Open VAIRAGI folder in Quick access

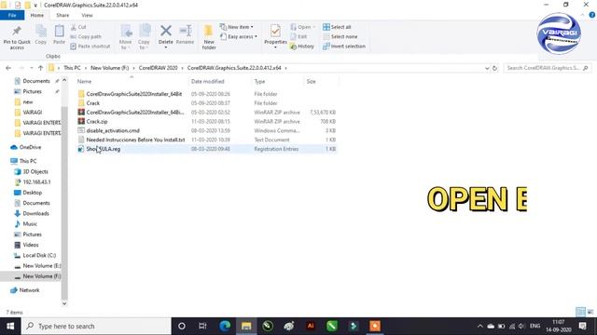pos(33,113)
